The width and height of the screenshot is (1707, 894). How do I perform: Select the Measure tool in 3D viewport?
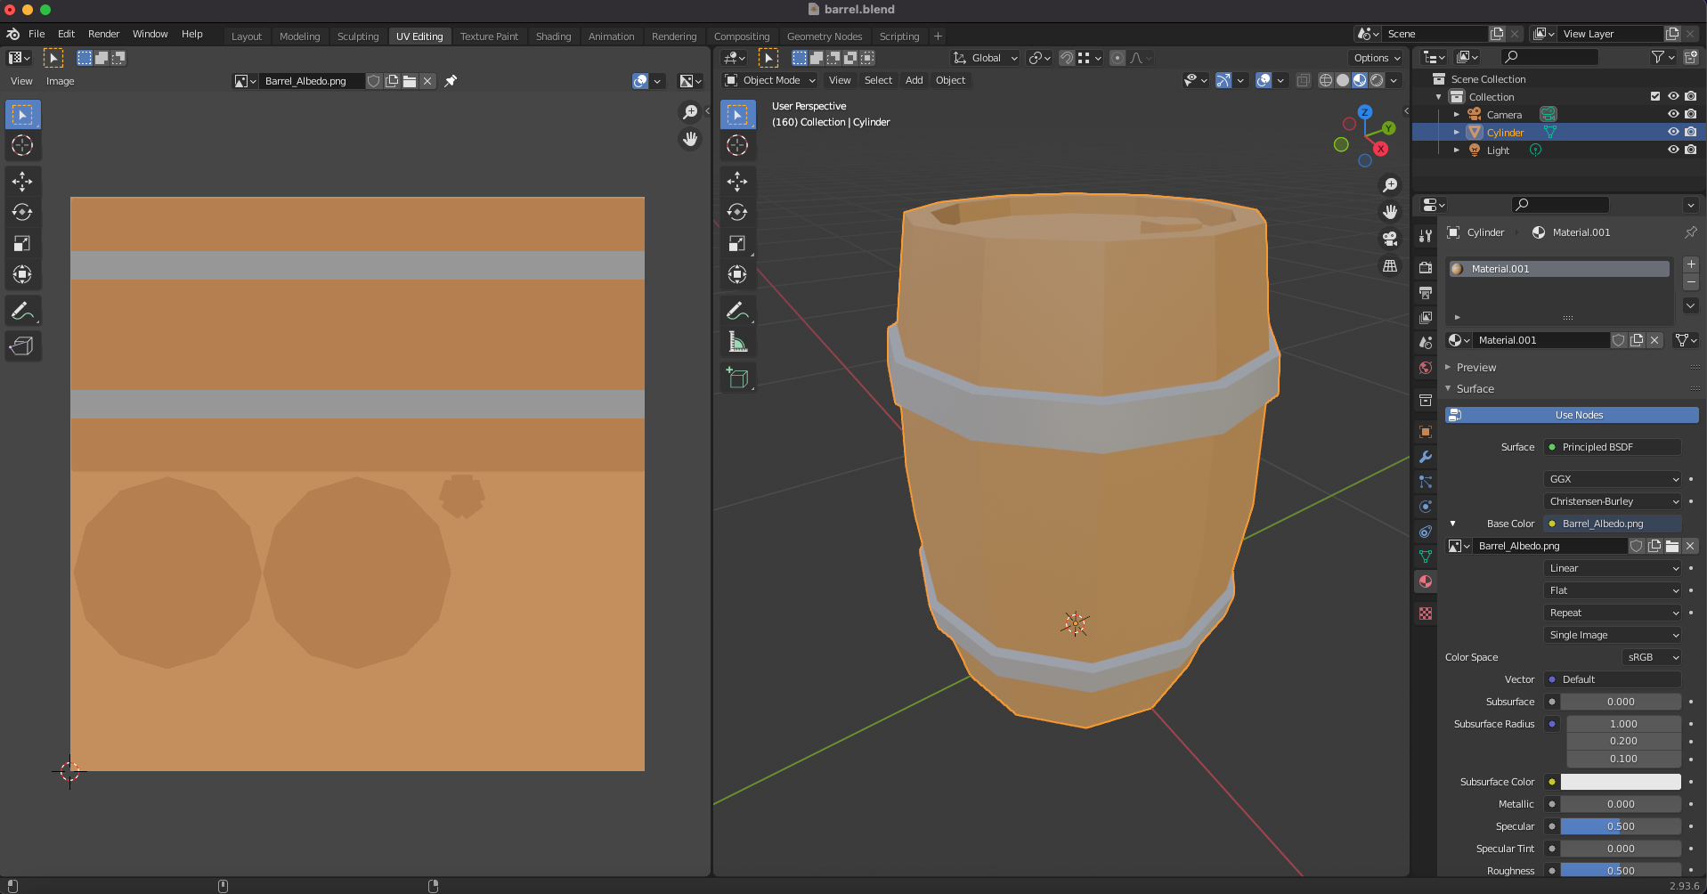point(737,342)
